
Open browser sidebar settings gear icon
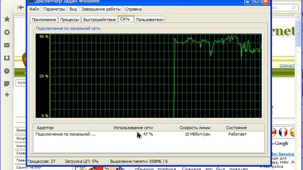pyautogui.click(x=7, y=32)
